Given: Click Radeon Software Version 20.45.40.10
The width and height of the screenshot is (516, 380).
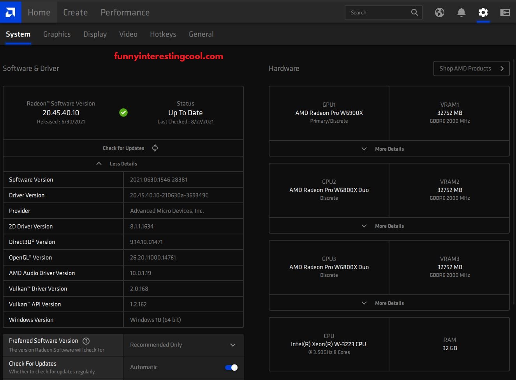Looking at the screenshot, I should click(x=61, y=113).
